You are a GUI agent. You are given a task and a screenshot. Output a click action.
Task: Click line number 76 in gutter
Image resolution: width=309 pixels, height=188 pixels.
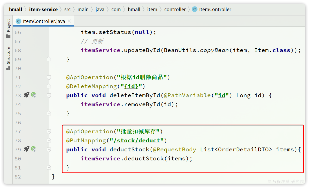(x=18, y=122)
